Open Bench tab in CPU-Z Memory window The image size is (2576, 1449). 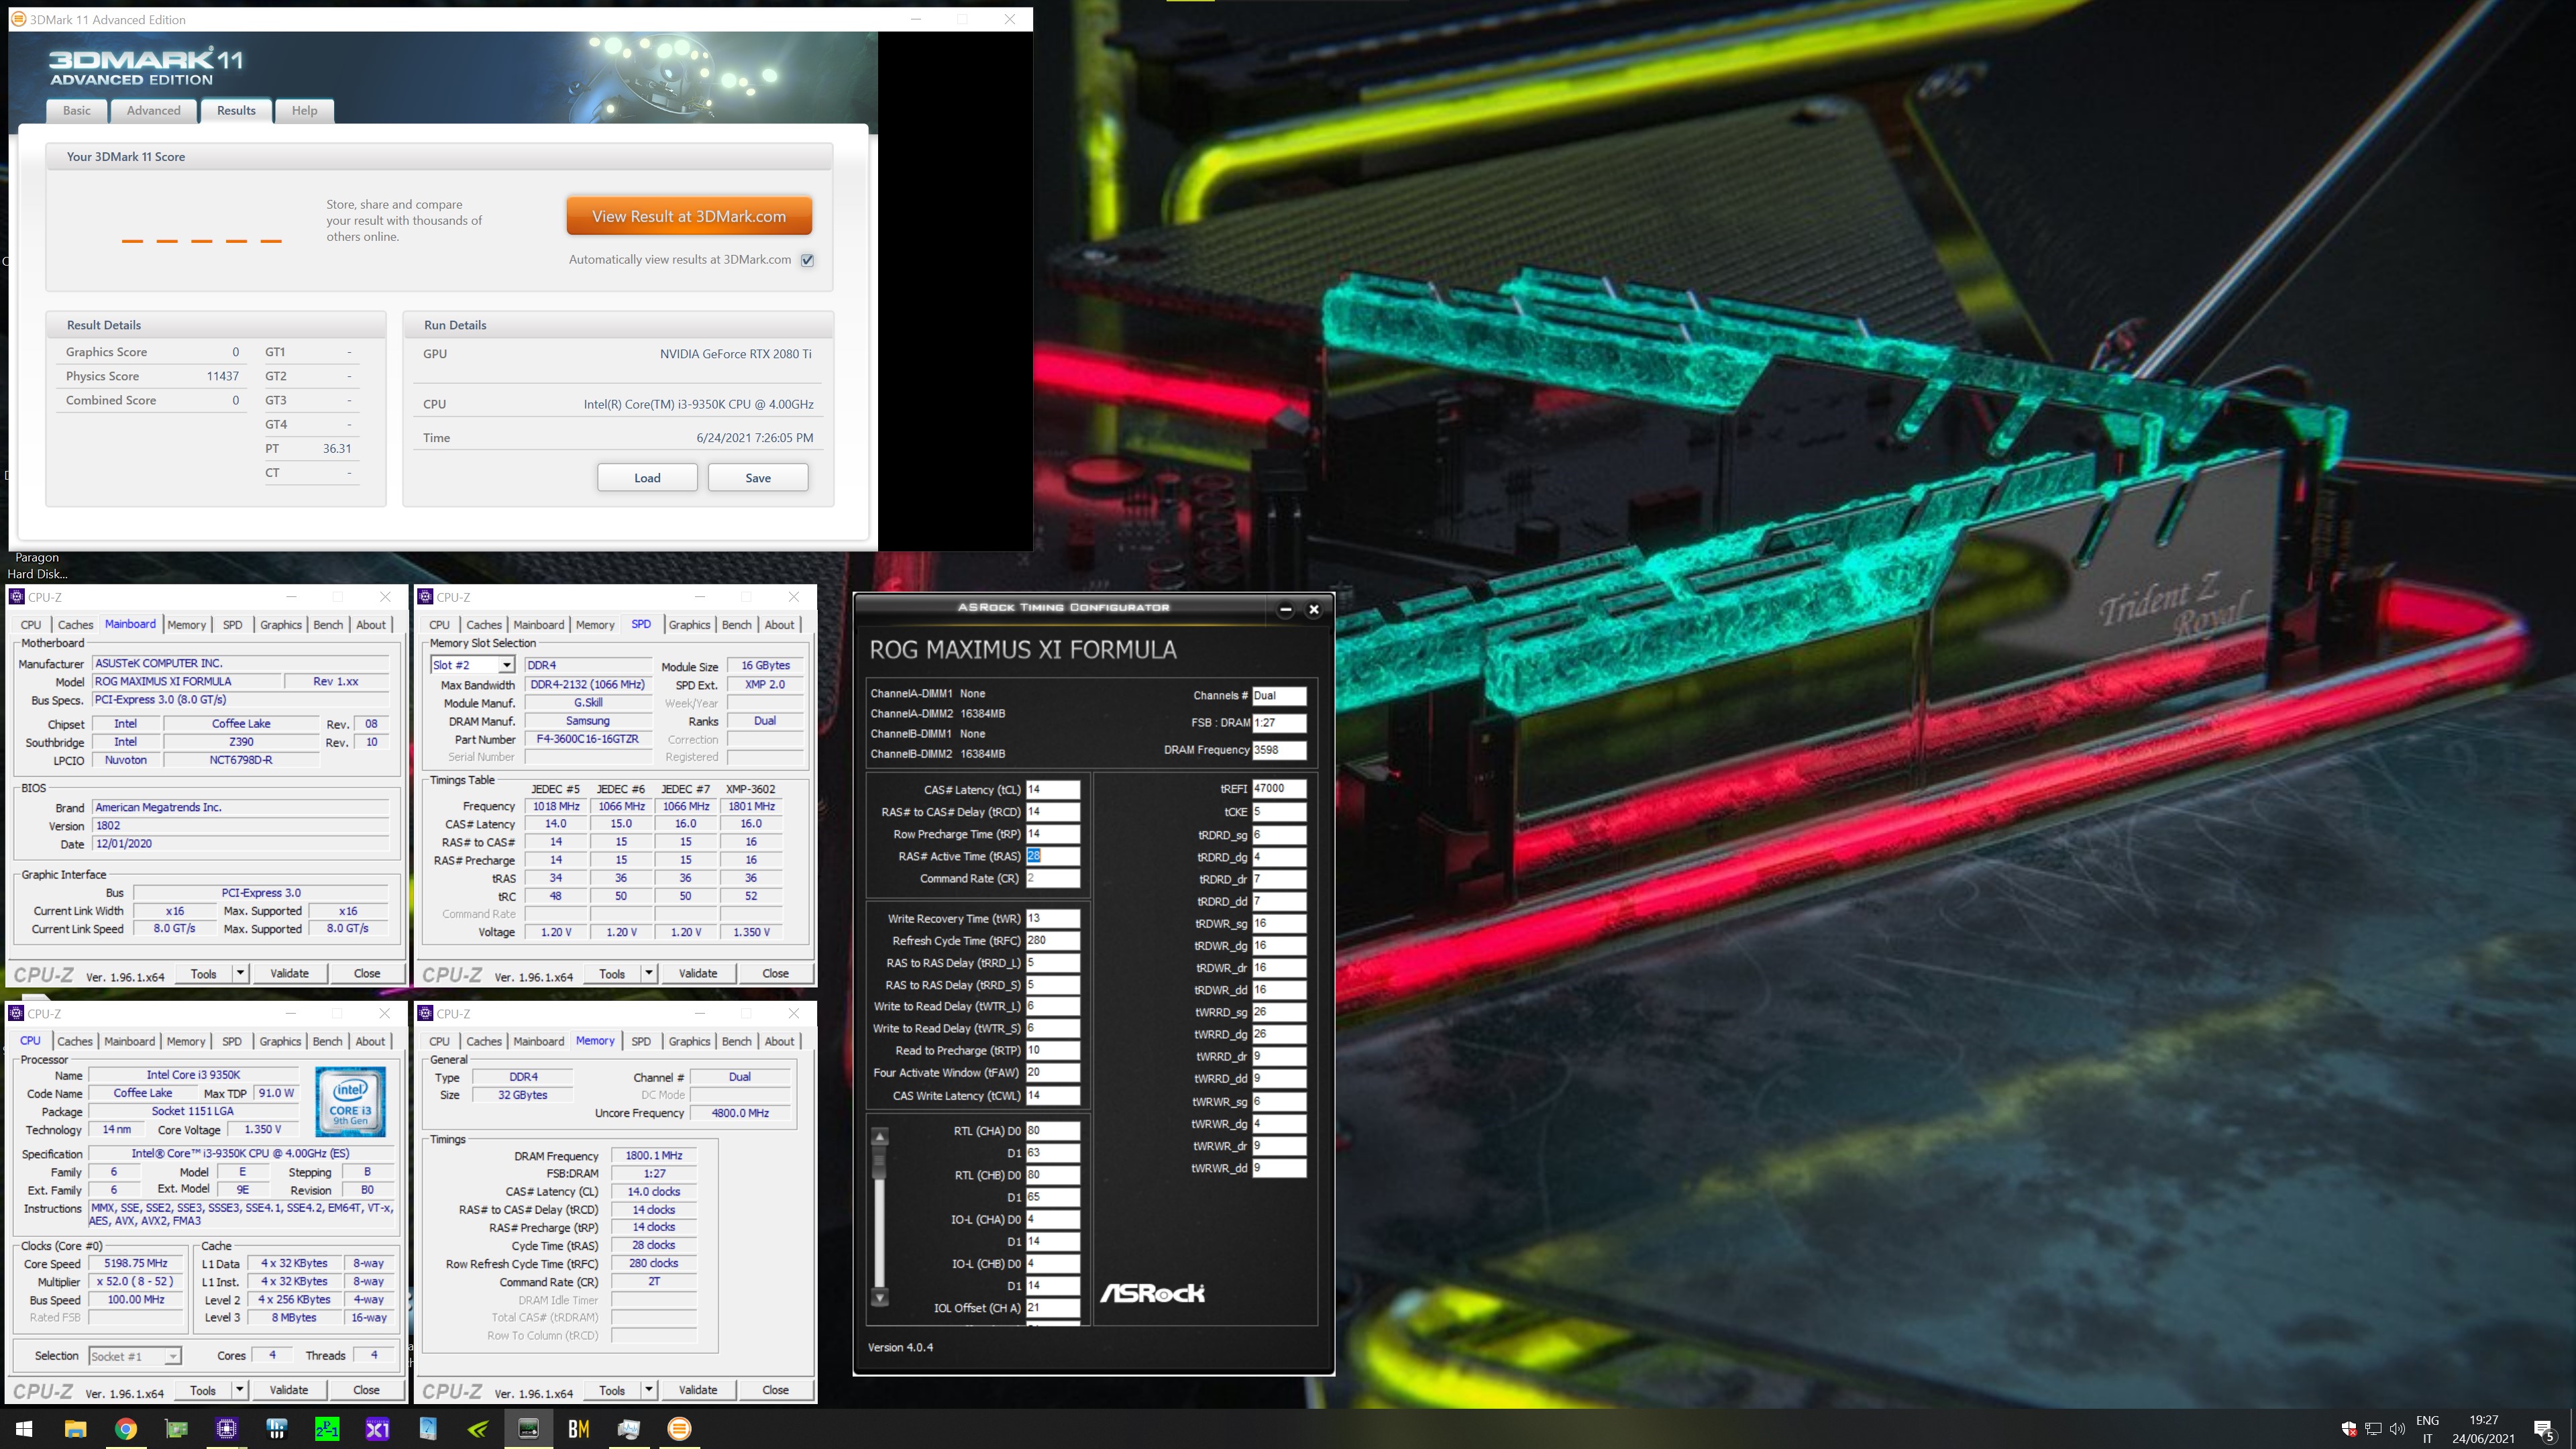point(737,1041)
